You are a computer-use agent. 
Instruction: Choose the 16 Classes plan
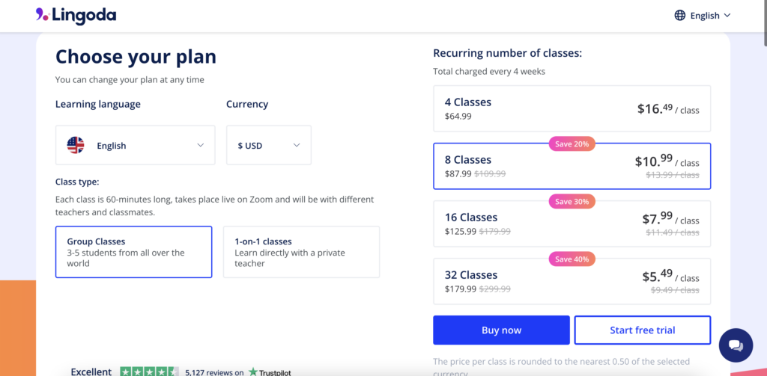point(572,224)
